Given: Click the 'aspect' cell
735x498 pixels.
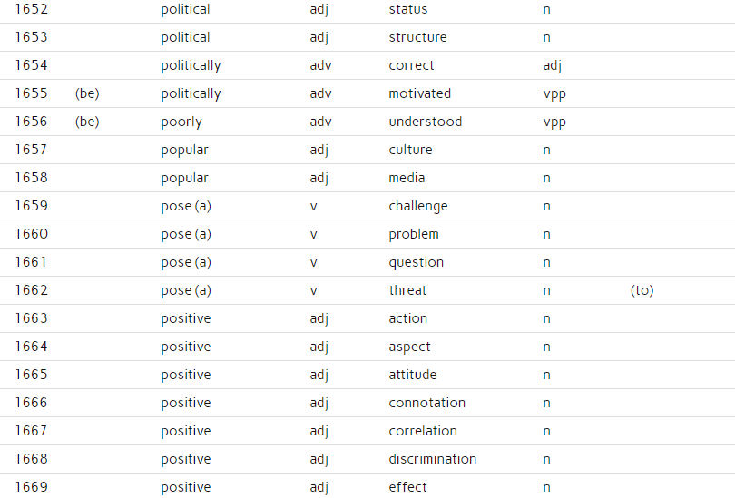Looking at the screenshot, I should [x=409, y=347].
